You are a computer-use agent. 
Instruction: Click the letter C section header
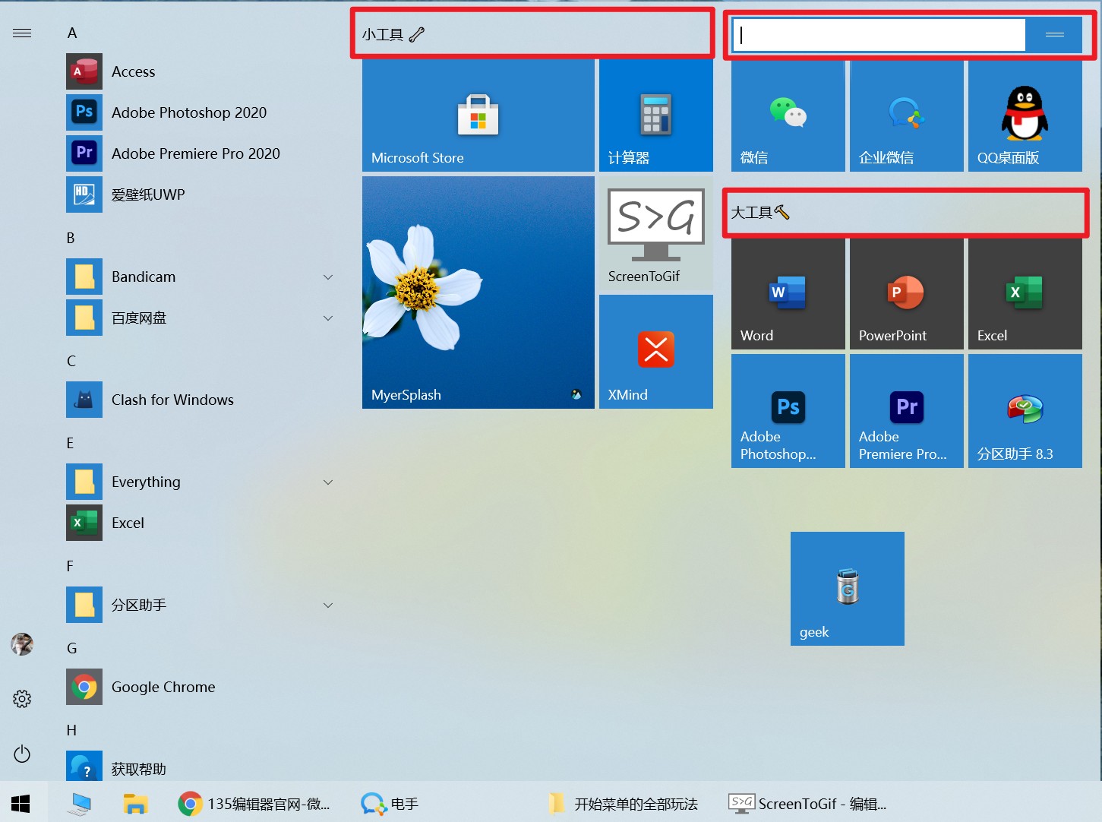point(71,361)
